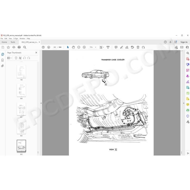This screenshot has width=190, height=190.
Task: Zoom out with the minus circle
Action: pos(79,47)
